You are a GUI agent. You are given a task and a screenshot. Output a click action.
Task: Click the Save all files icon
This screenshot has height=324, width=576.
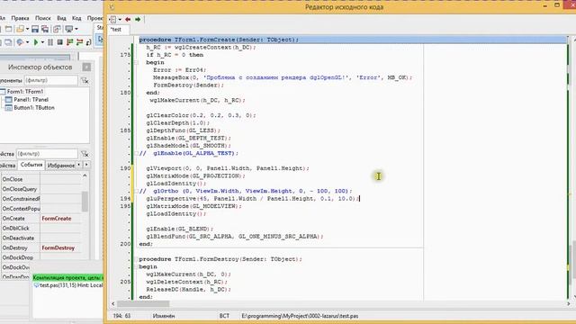pos(45,29)
